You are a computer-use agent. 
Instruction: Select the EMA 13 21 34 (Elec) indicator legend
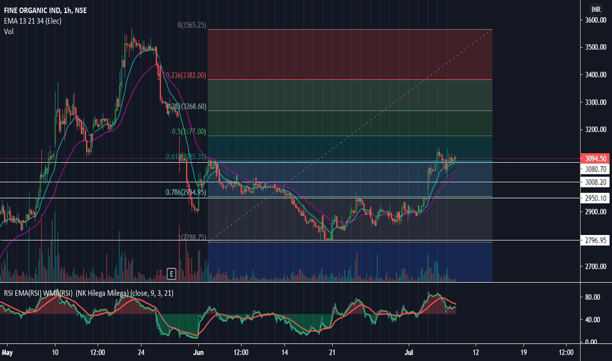pyautogui.click(x=33, y=21)
